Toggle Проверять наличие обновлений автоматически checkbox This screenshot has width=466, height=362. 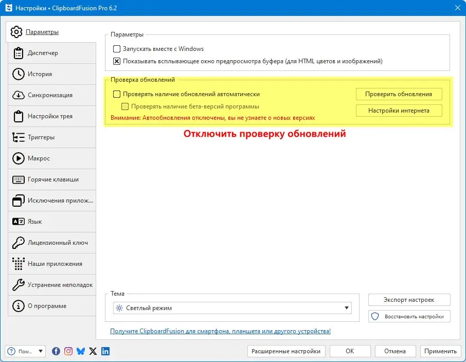click(117, 94)
